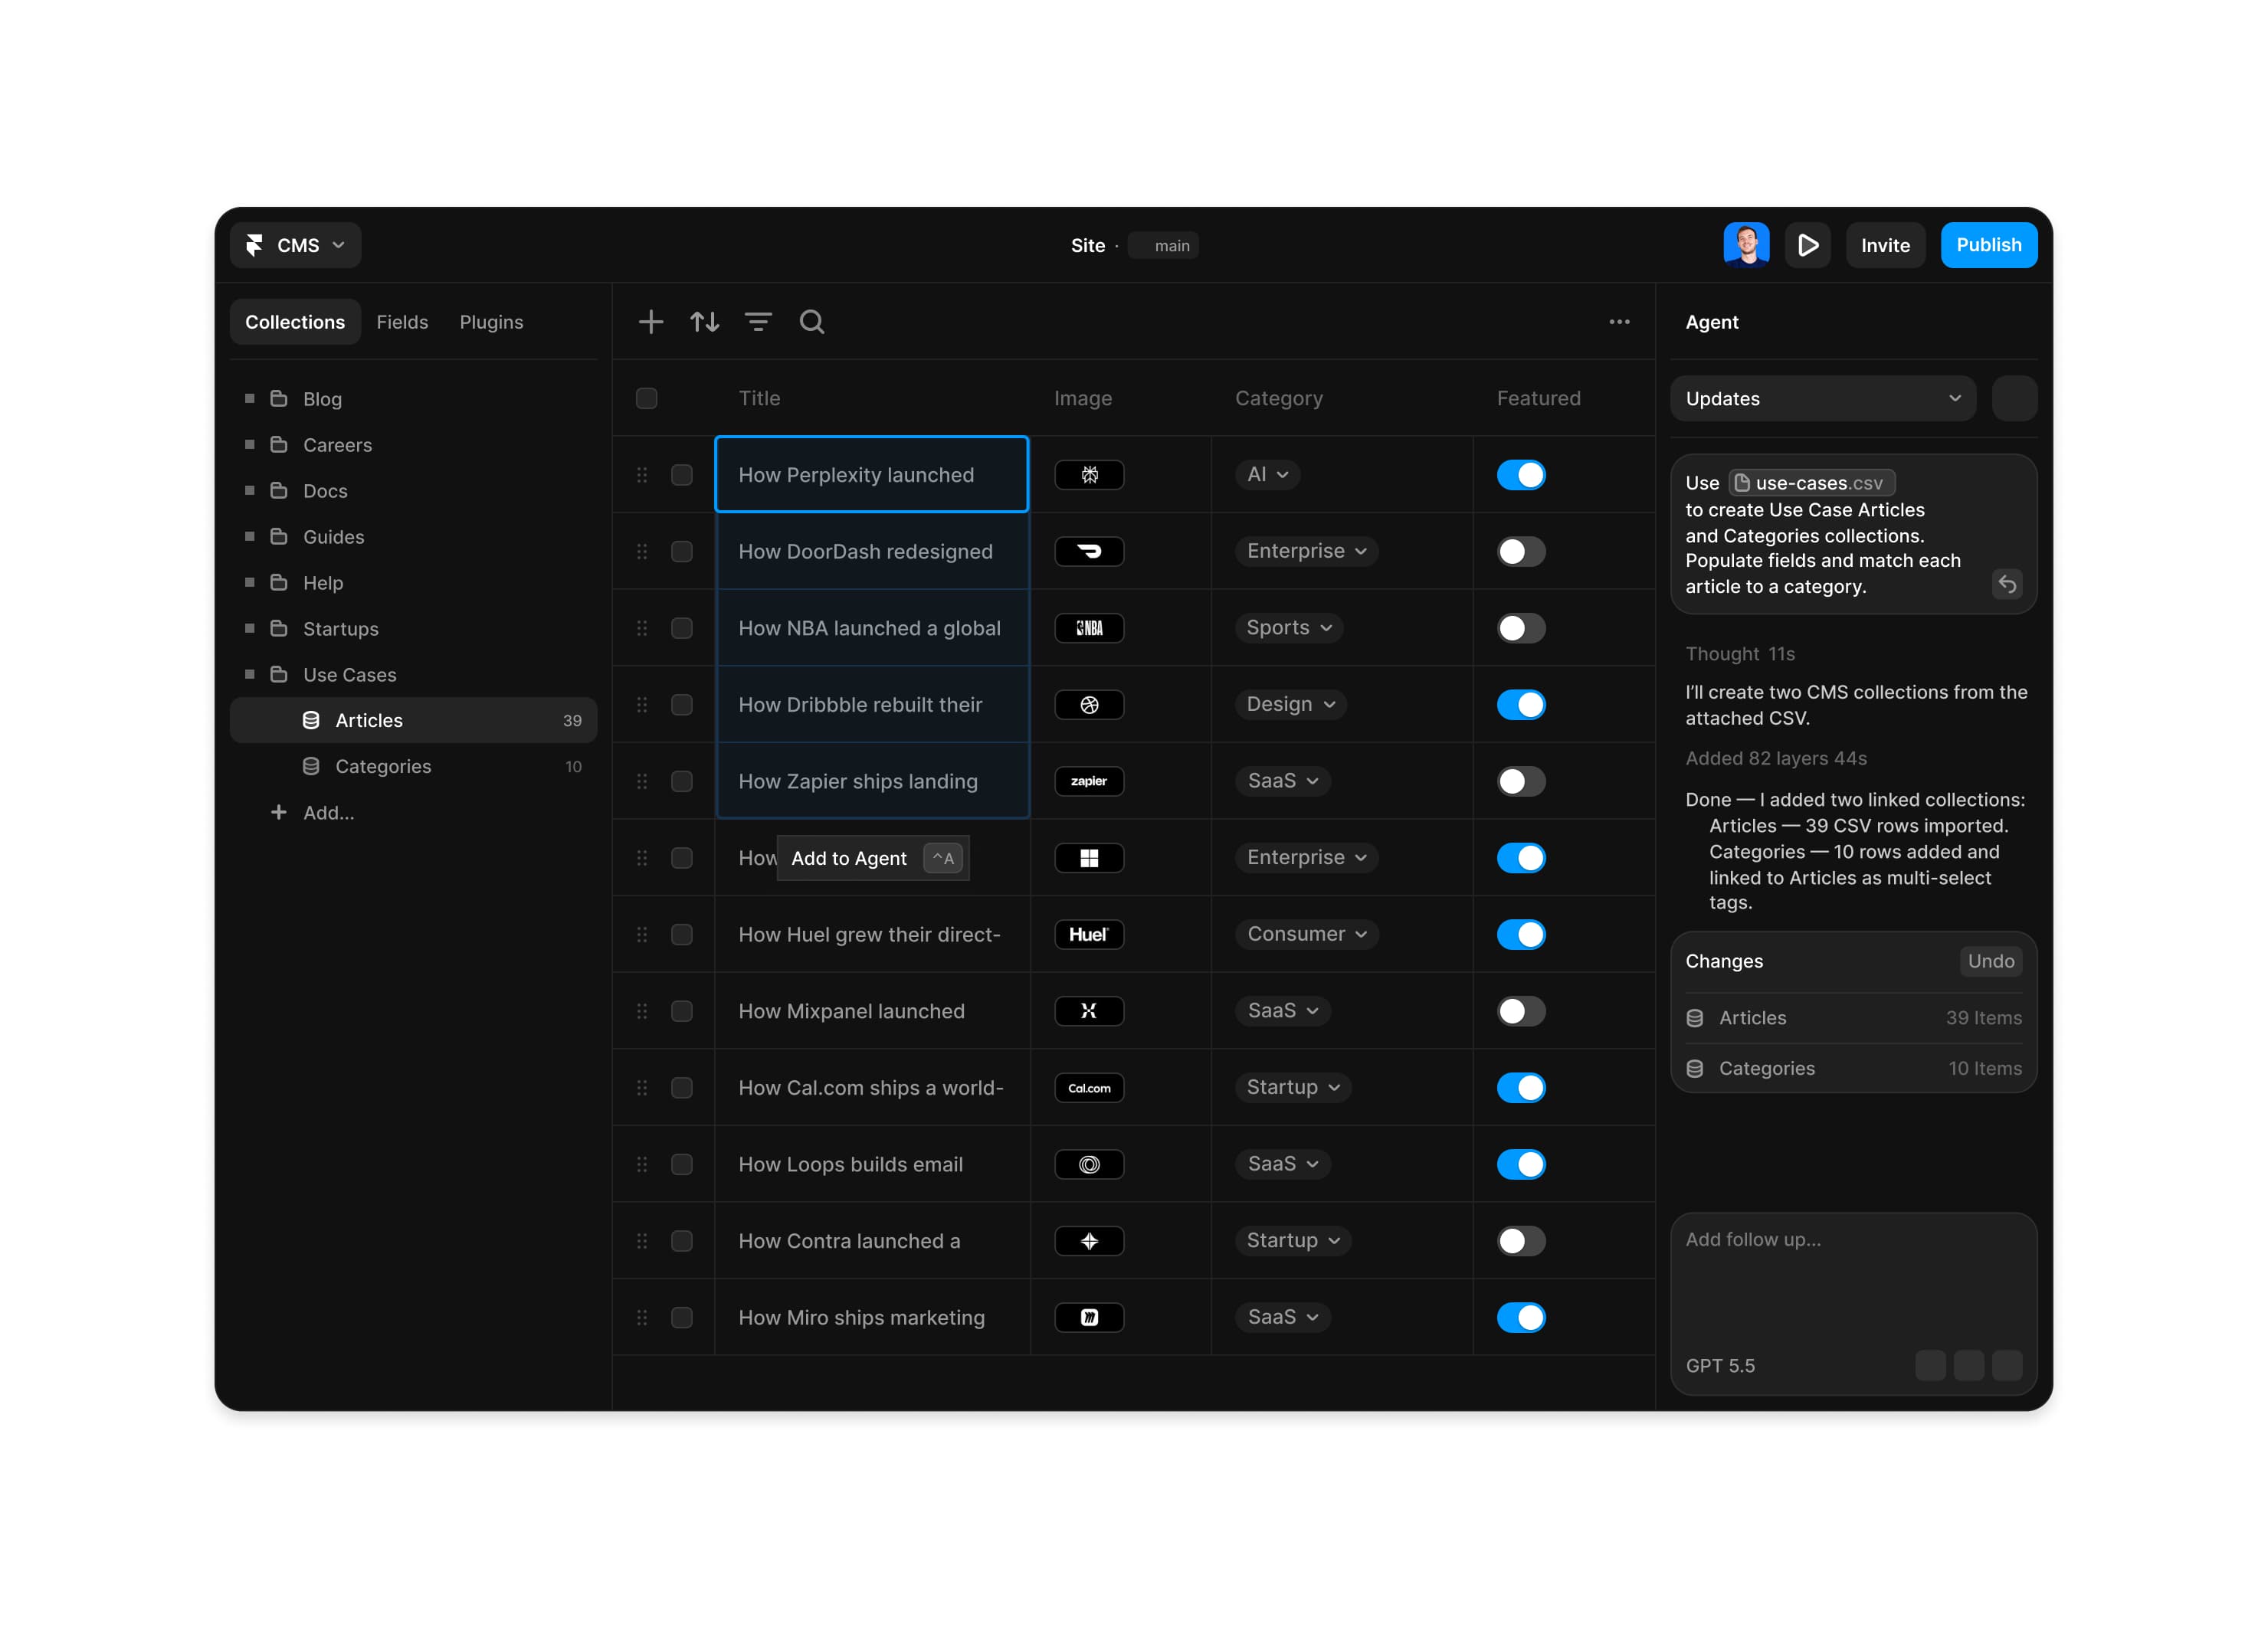Click the 'Thought 11s' text

pos(1740,654)
